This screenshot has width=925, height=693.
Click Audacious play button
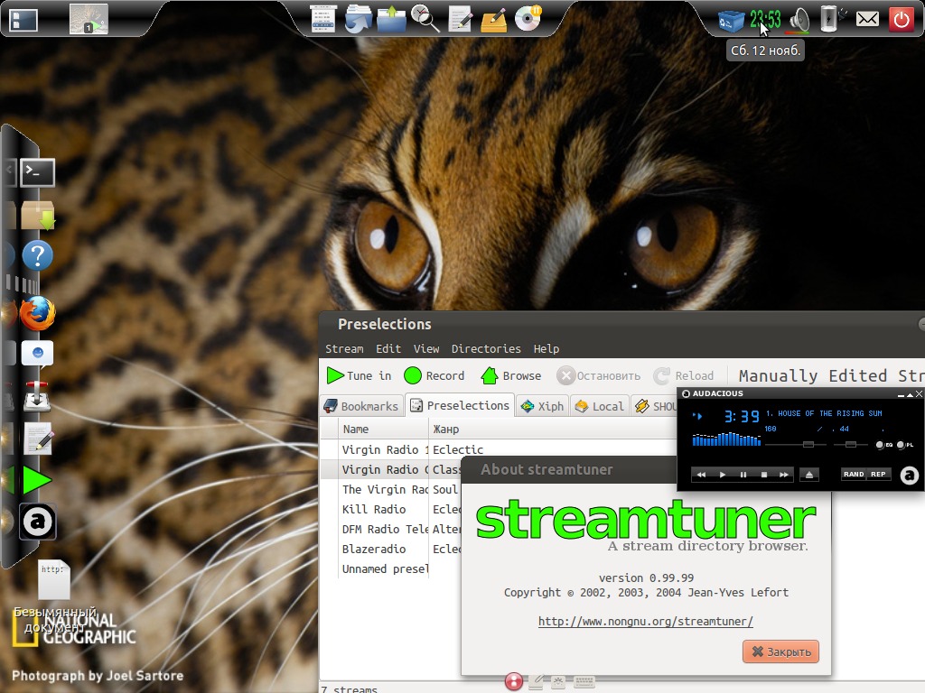coord(722,475)
